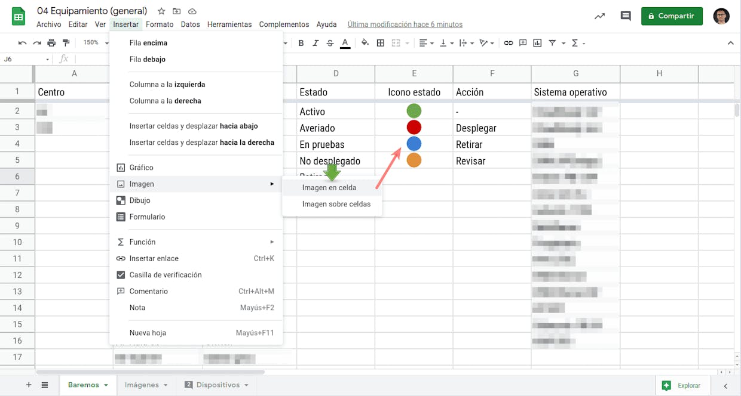The height and width of the screenshot is (396, 741).
Task: Toggle italic formatting
Action: click(316, 43)
